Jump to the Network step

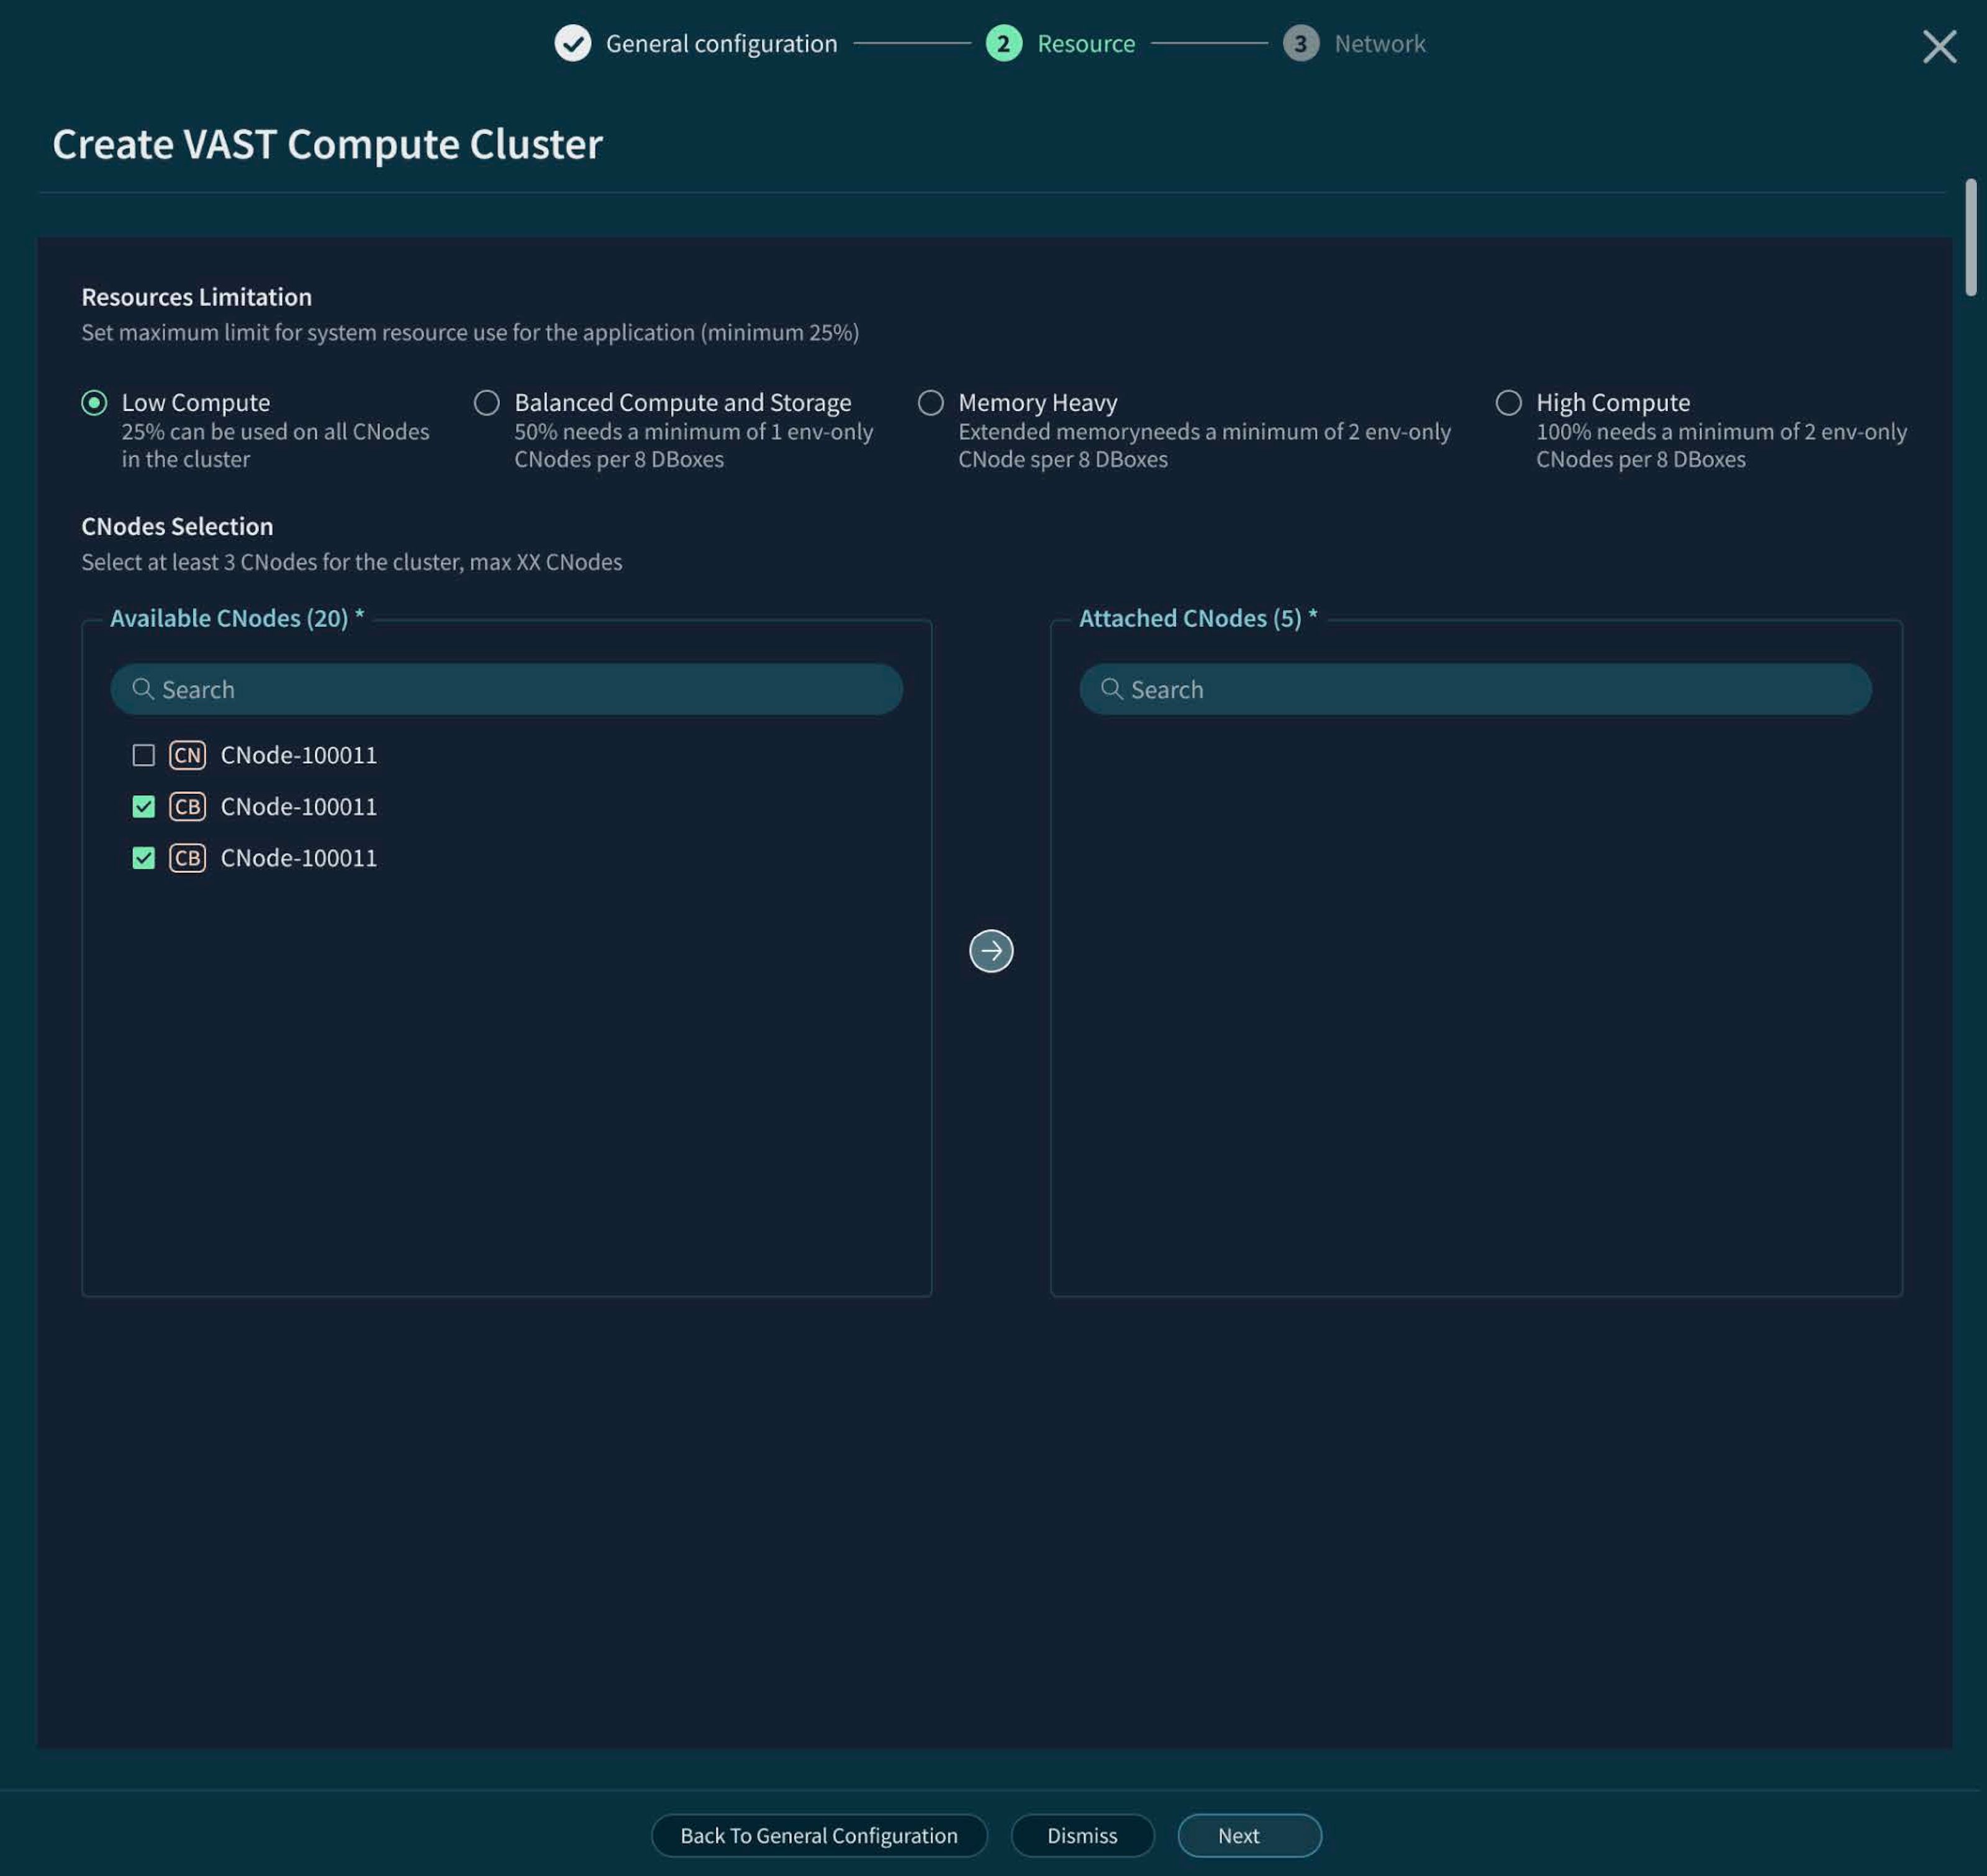(1354, 43)
